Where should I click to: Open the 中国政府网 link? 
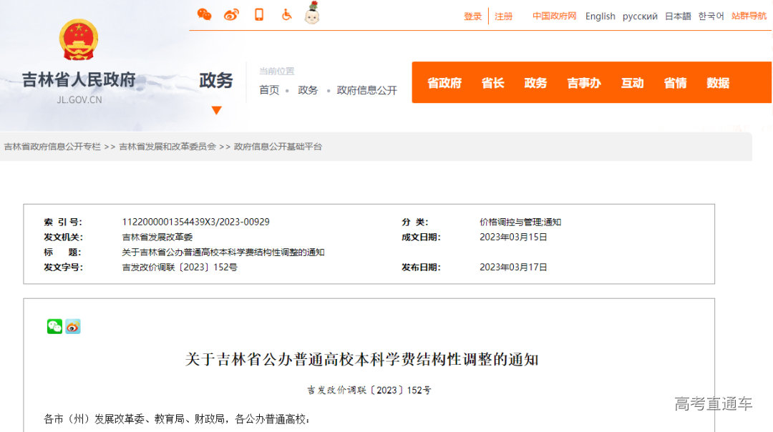coord(553,16)
